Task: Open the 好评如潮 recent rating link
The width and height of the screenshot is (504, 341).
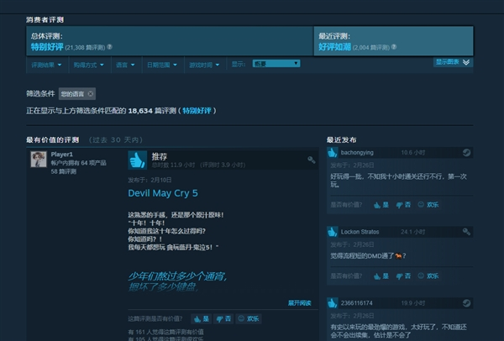Action: (334, 47)
